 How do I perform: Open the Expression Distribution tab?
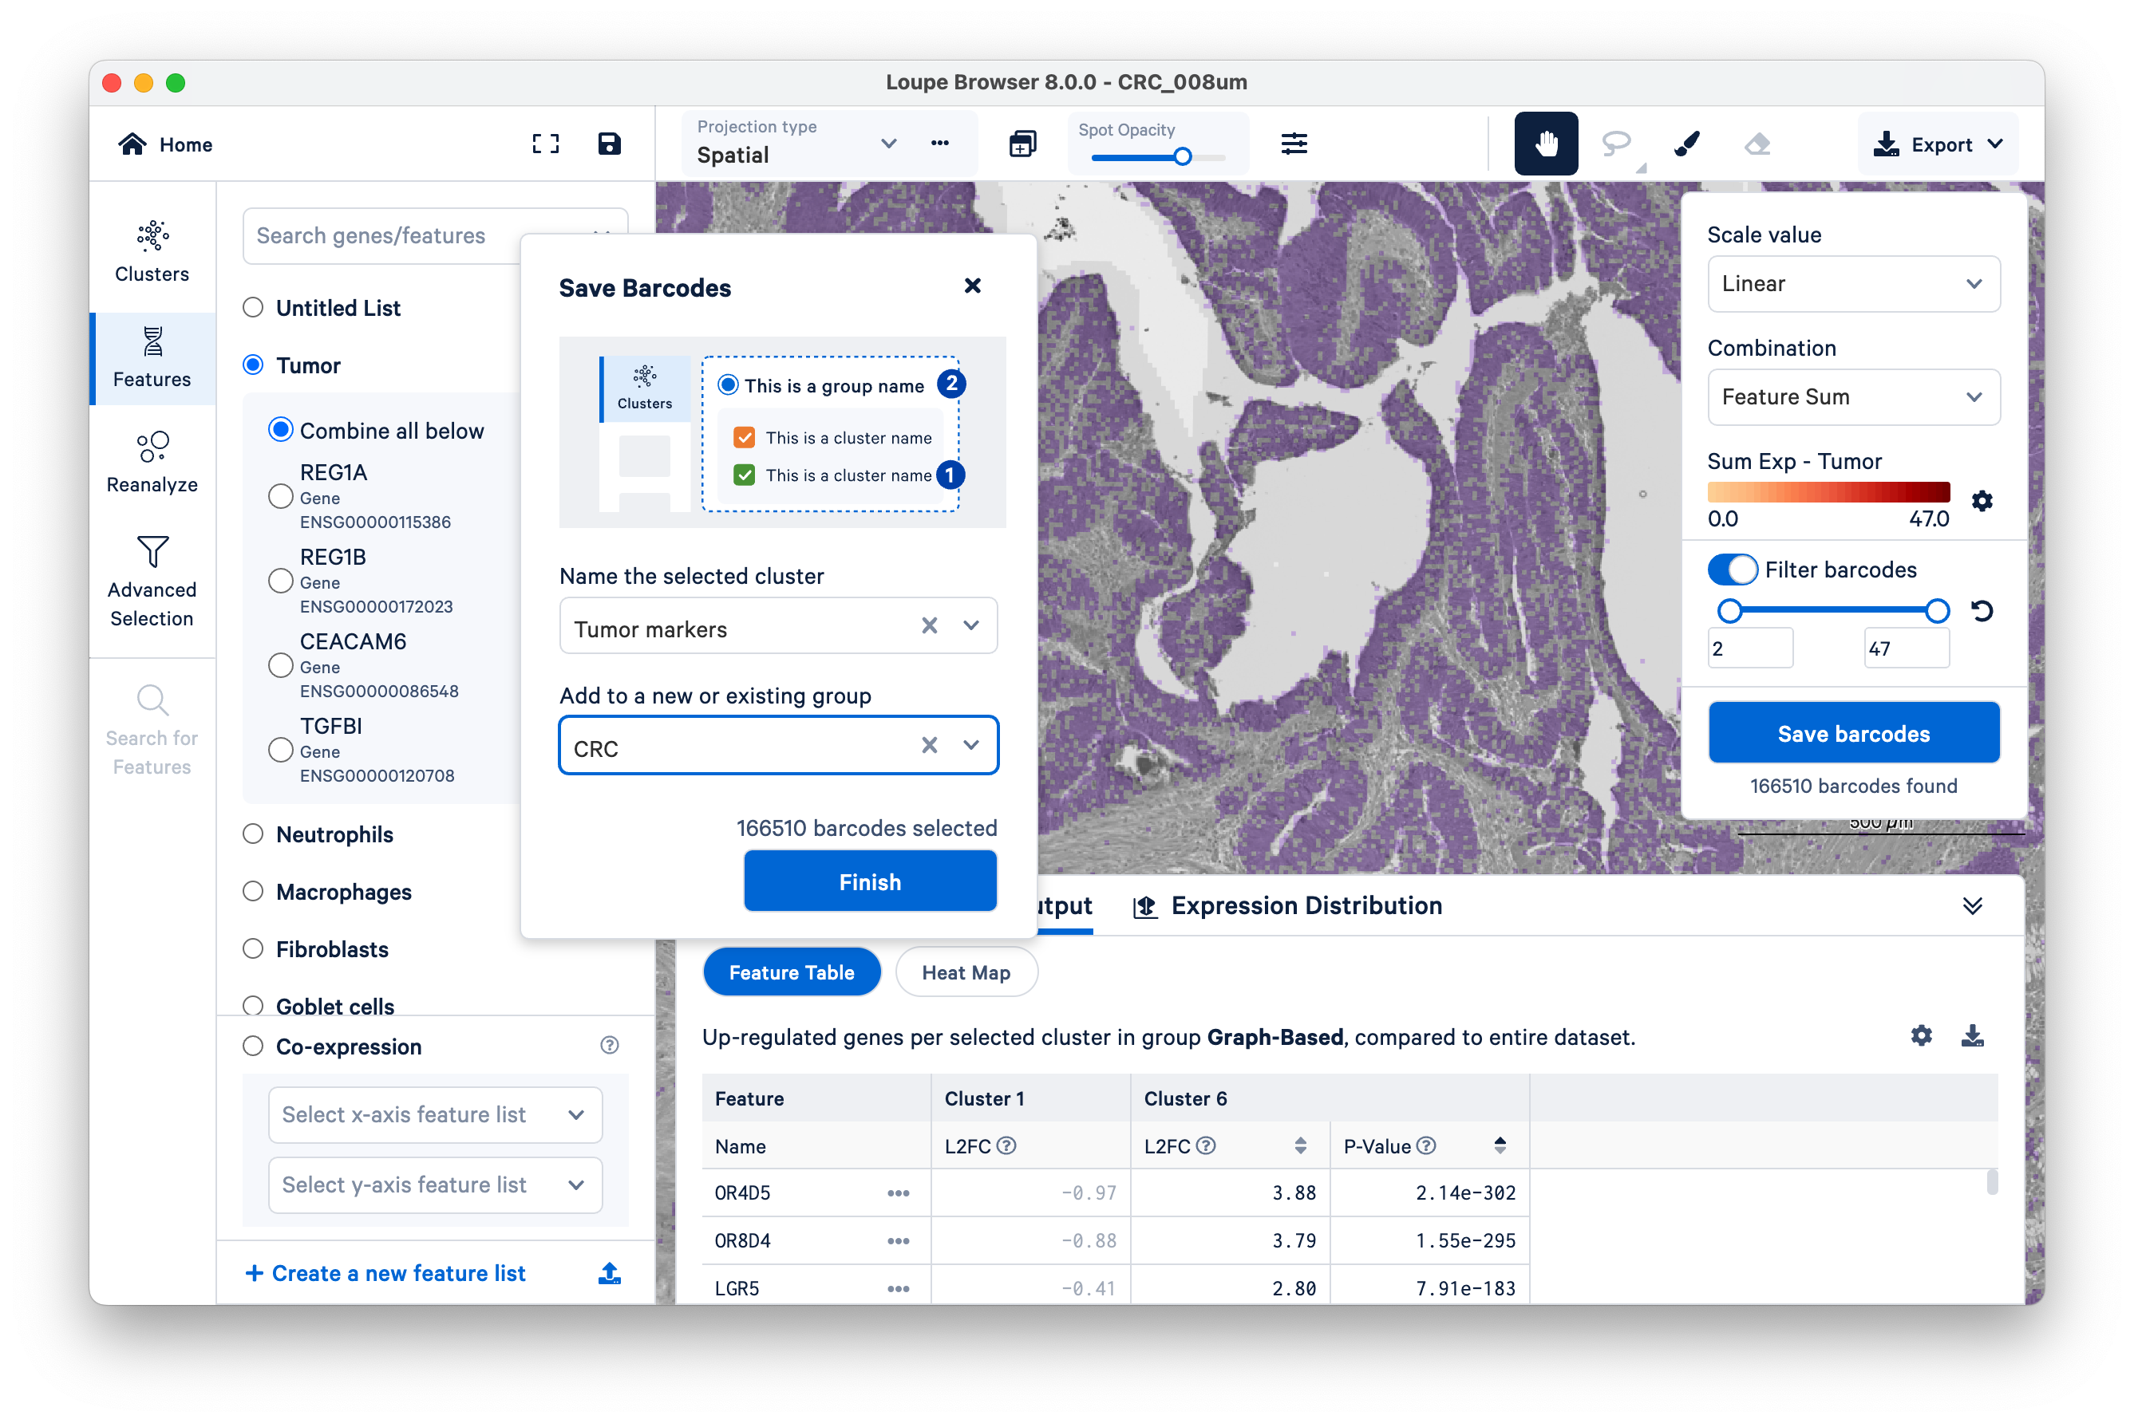click(x=1288, y=905)
